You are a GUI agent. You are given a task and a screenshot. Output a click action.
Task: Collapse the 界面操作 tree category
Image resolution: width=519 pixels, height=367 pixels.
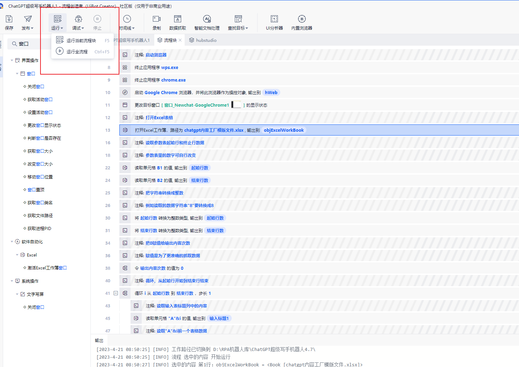[x=12, y=61]
